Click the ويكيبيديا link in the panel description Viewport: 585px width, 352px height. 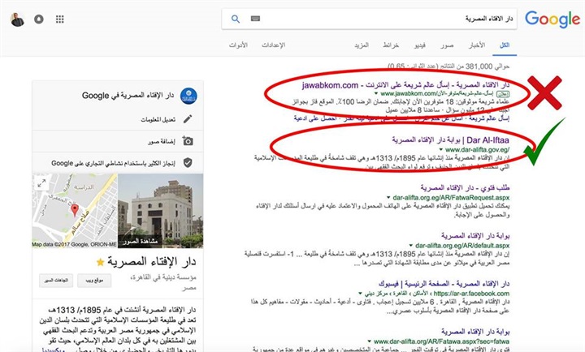[x=54, y=350]
